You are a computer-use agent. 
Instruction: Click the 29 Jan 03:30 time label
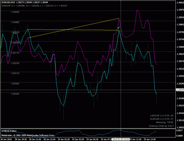pos(78,139)
